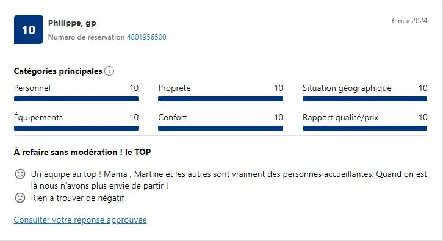Click the info icon beside Catégories principales
443x241 pixels.
click(x=109, y=71)
